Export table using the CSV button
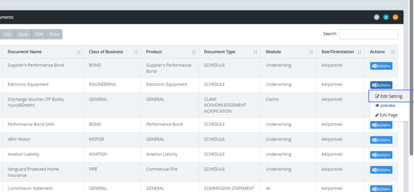The height and width of the screenshot is (192, 414). pyautogui.click(x=8, y=35)
